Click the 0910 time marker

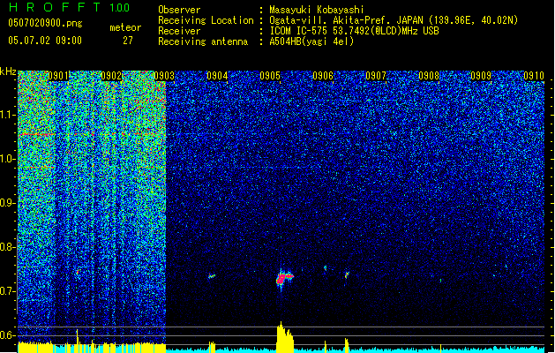[x=534, y=76]
